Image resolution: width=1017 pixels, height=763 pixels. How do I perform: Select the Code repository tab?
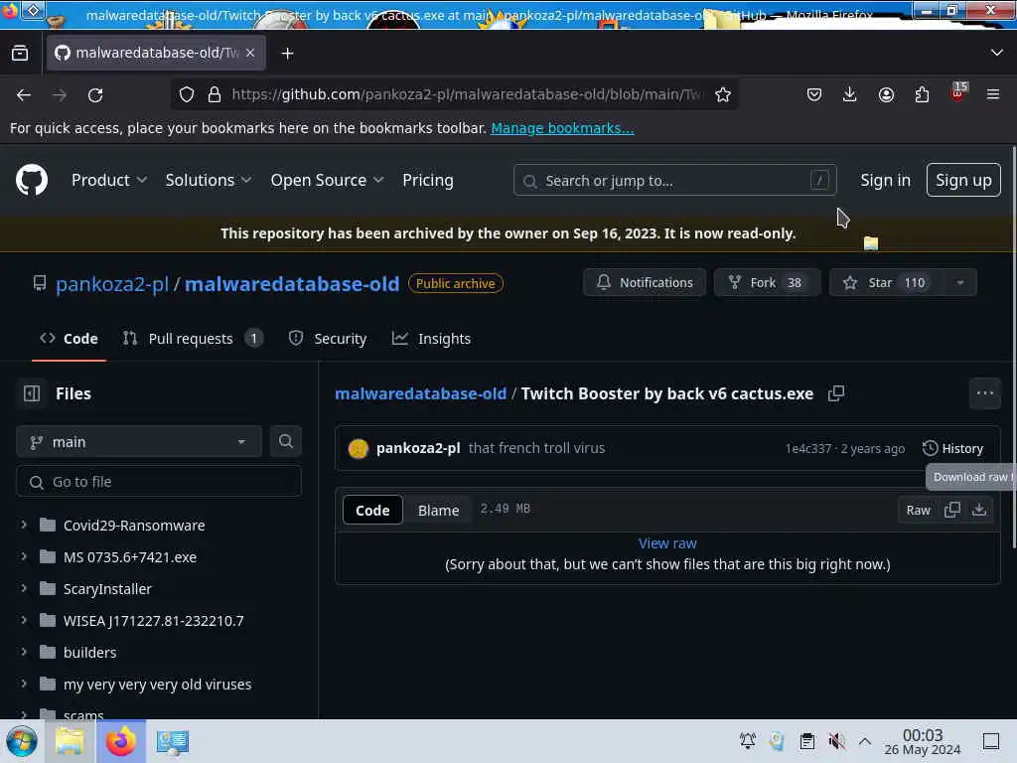[69, 339]
